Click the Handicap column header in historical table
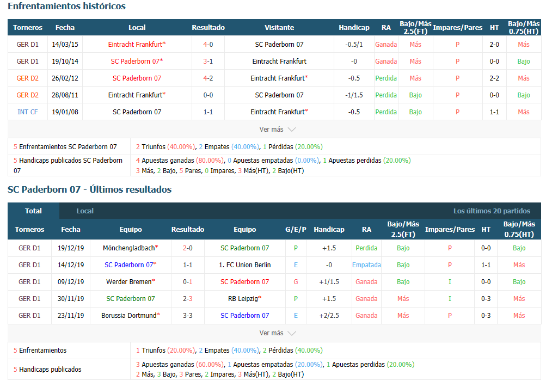Screen dimensions: 552x381 354,27
